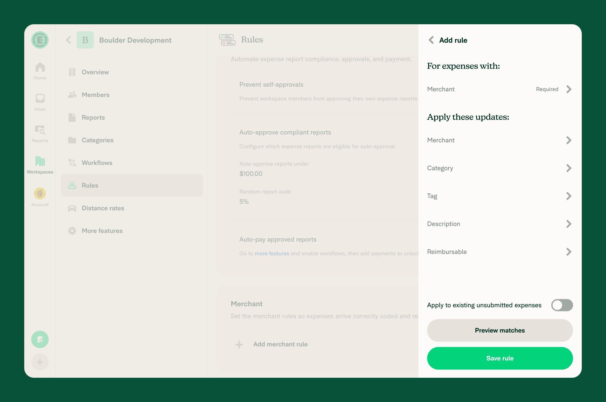Click the green invite member icon
The height and width of the screenshot is (402, 606).
point(40,340)
